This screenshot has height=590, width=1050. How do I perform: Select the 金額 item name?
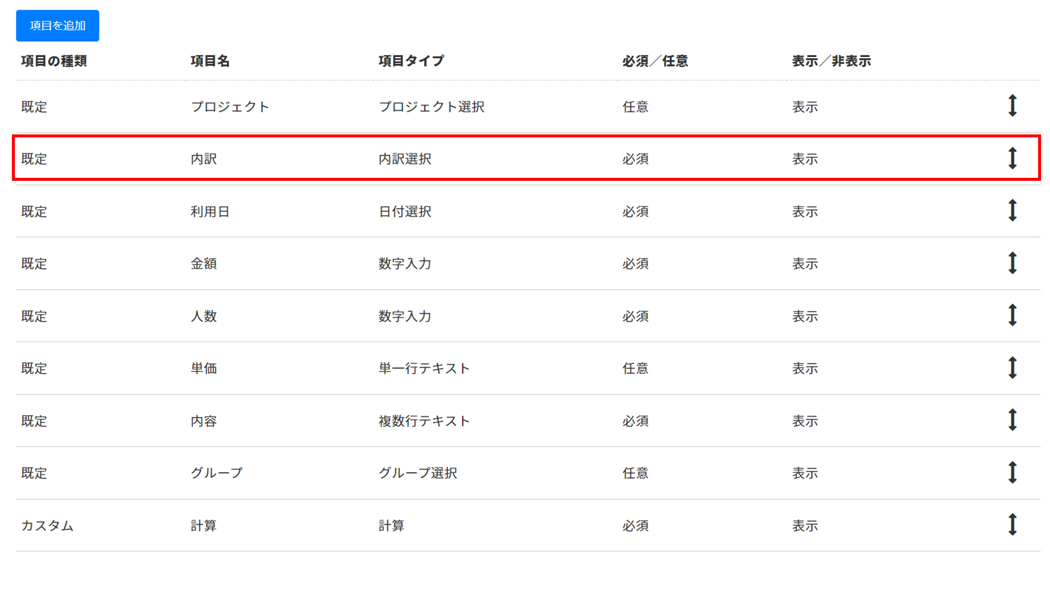tap(204, 263)
